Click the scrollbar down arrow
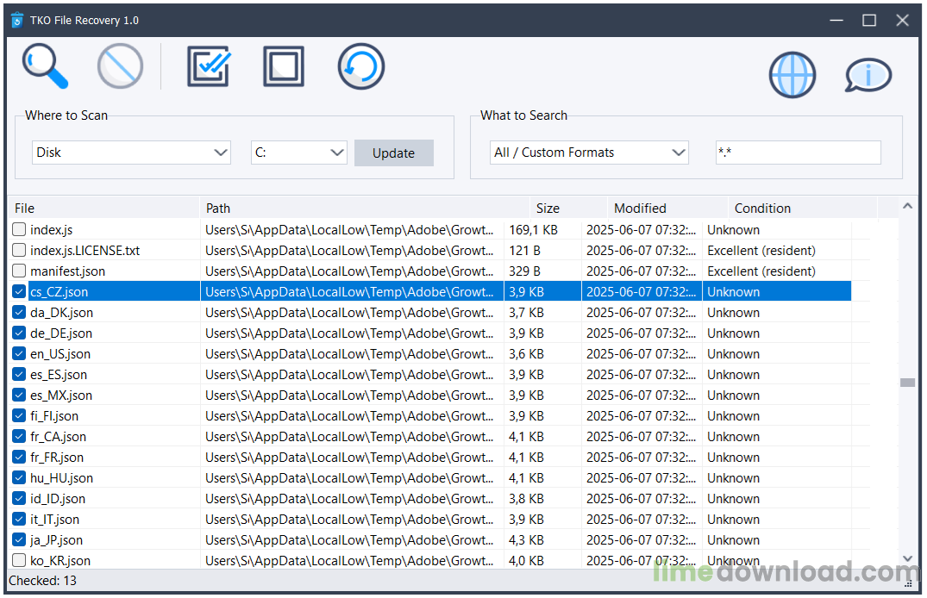The image size is (927, 598). (907, 558)
